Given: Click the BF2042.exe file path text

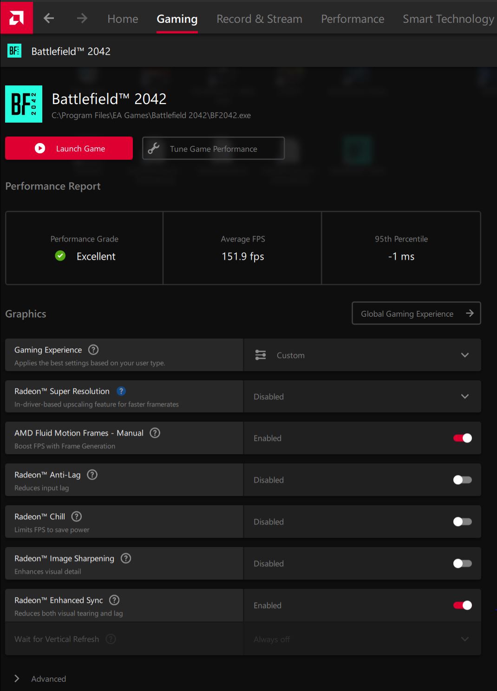Looking at the screenshot, I should (151, 115).
